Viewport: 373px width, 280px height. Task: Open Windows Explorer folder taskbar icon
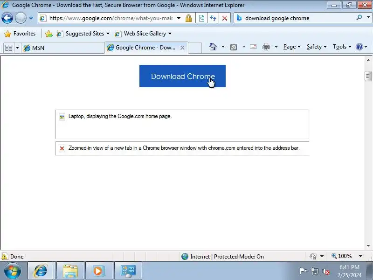[x=70, y=271]
